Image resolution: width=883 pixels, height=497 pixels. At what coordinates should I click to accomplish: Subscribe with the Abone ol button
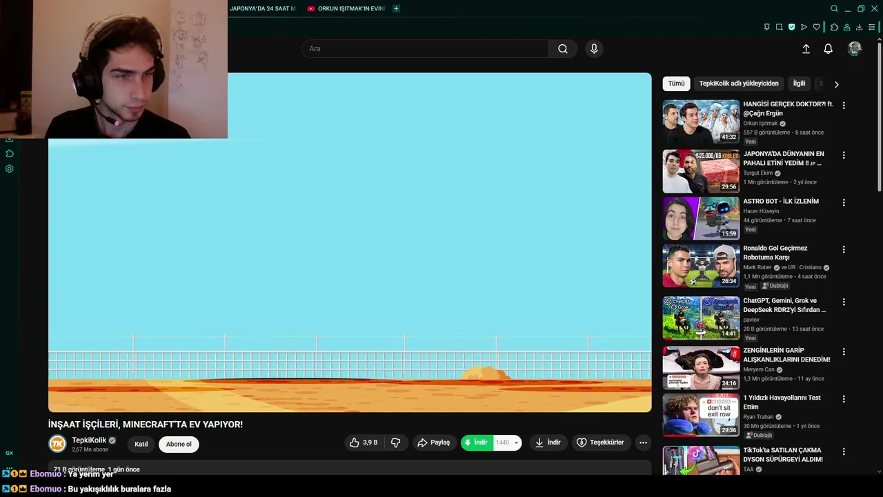click(x=179, y=444)
